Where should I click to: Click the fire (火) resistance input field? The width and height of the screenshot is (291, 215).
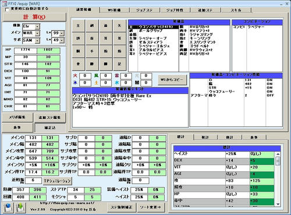coord(85,76)
